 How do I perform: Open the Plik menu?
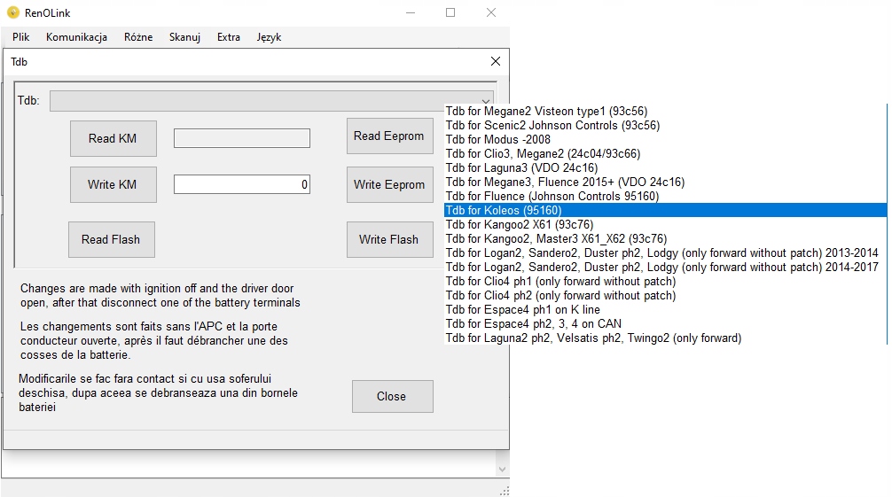(21, 37)
